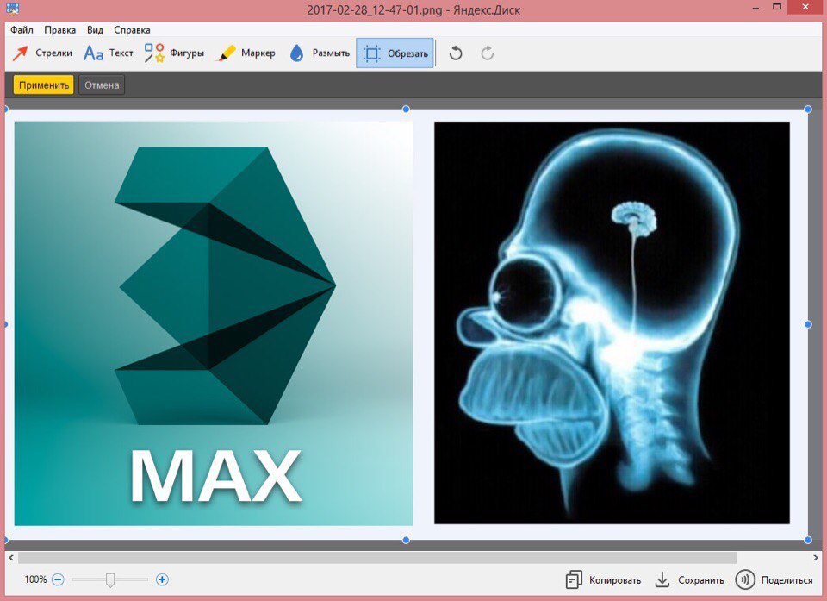Click the 3ds MAX logo image

click(214, 323)
